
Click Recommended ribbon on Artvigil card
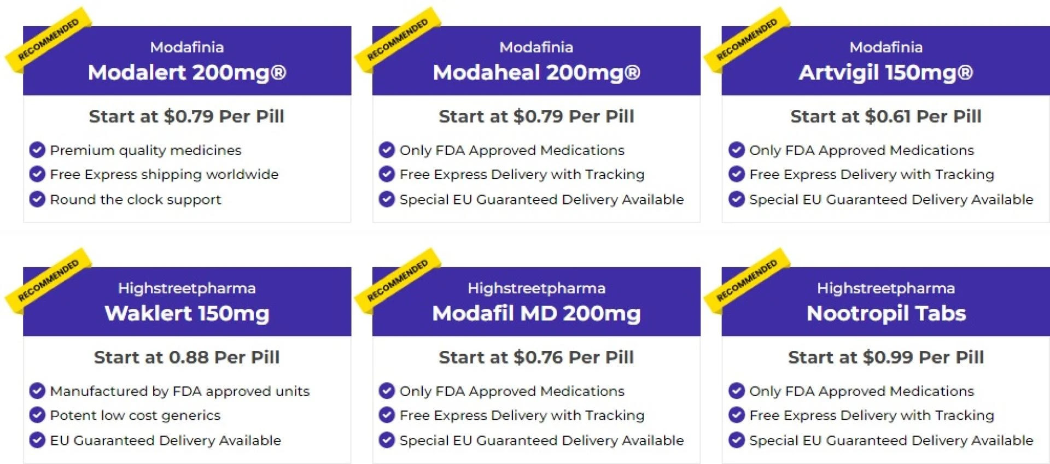click(746, 39)
